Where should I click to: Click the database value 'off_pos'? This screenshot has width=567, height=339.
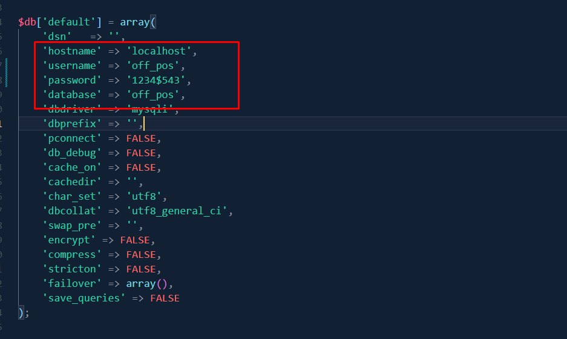pyautogui.click(x=156, y=94)
